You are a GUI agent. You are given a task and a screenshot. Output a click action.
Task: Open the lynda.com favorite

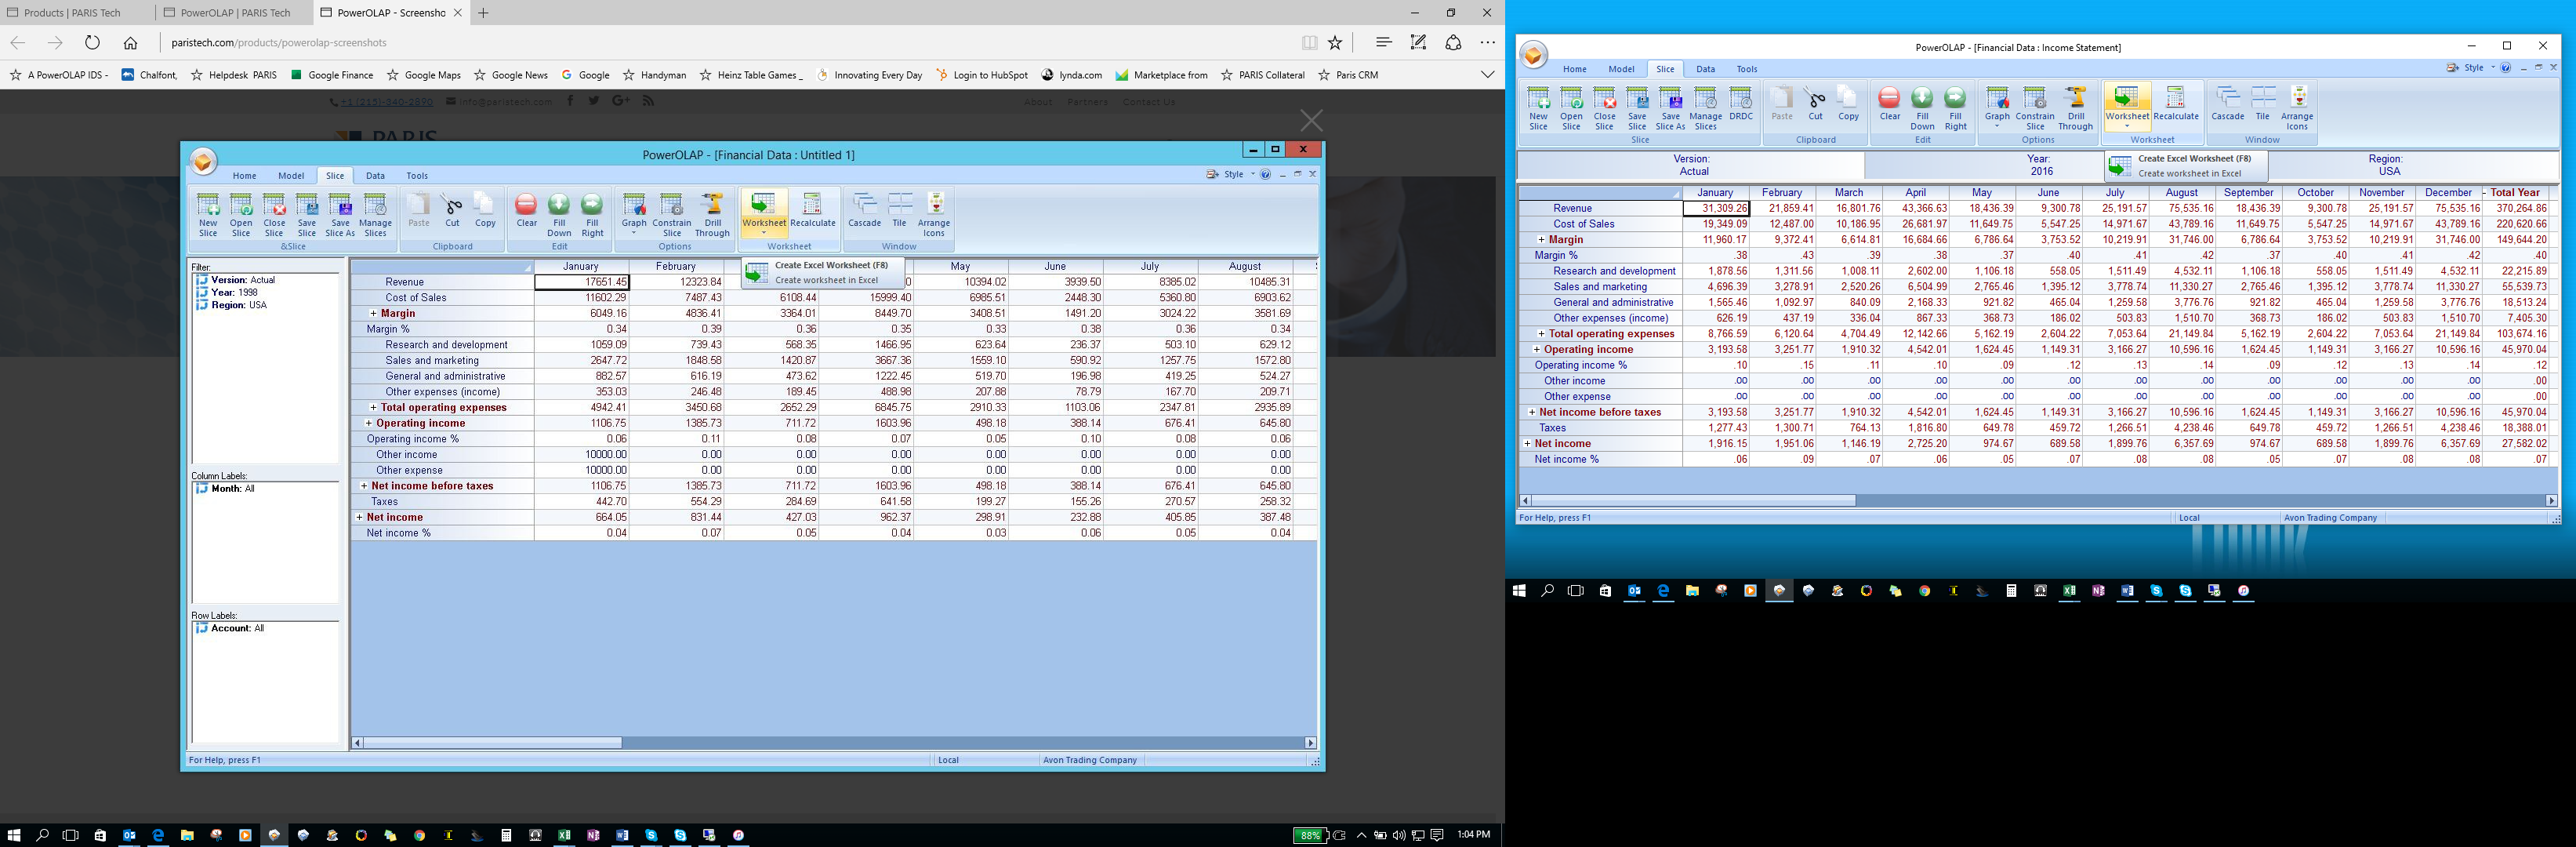(x=1072, y=75)
